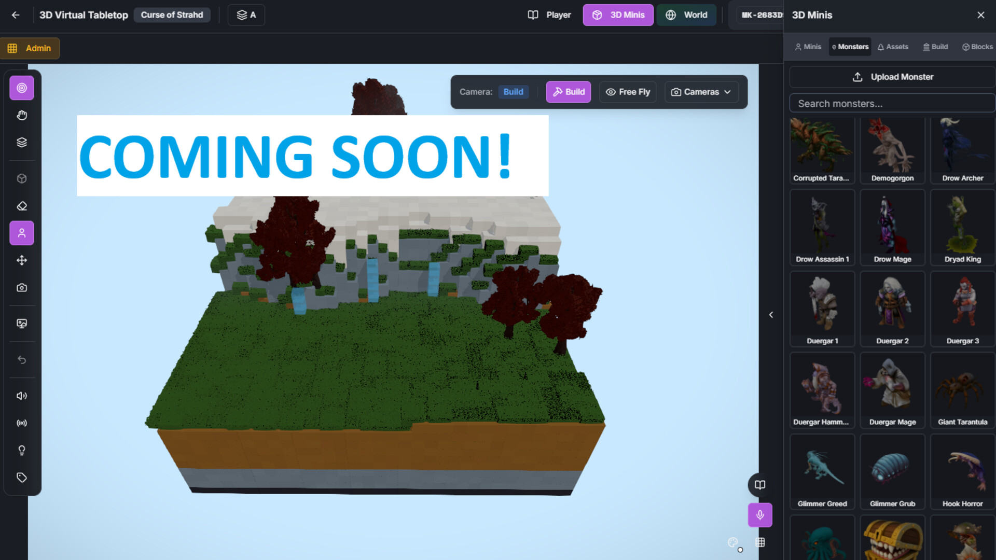Select the Drow Assassin 1 monster

(822, 228)
